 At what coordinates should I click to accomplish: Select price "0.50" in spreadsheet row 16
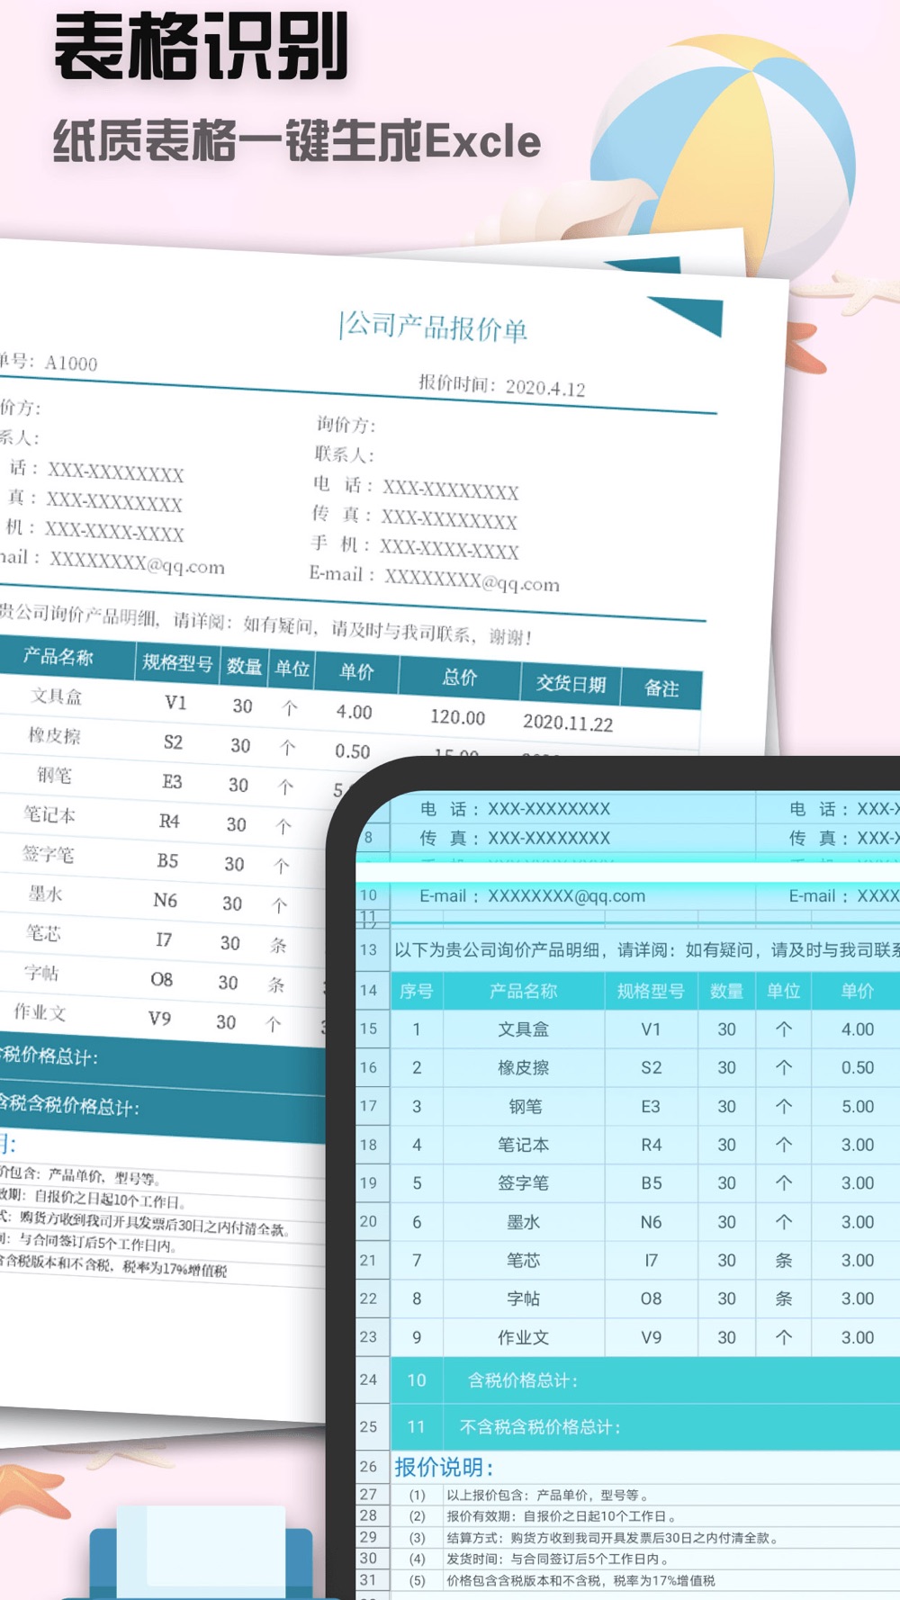pyautogui.click(x=858, y=1067)
